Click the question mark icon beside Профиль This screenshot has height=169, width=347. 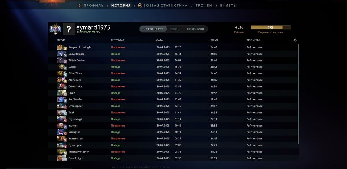tap(80, 6)
